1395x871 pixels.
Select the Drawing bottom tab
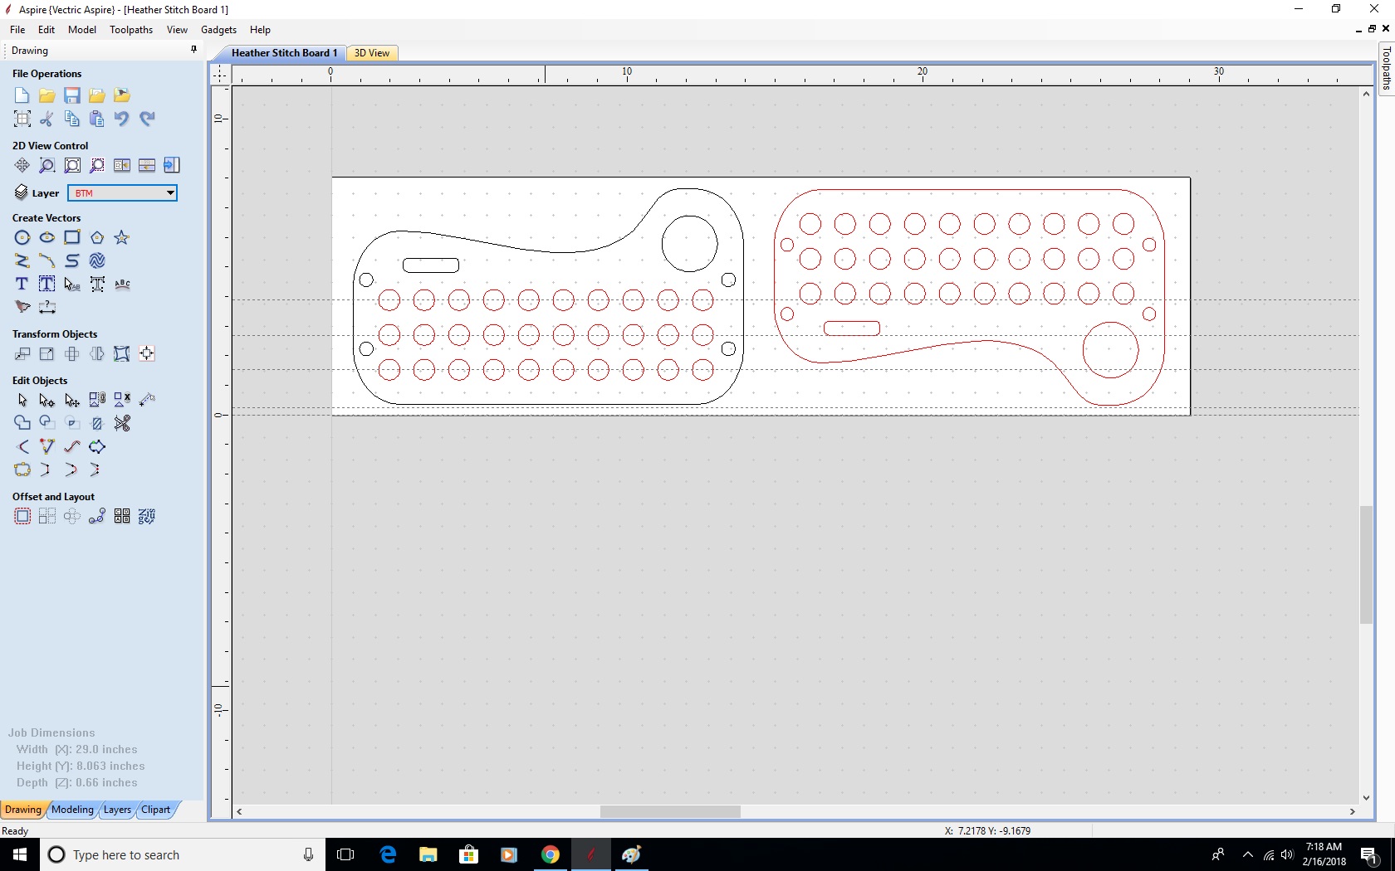point(23,810)
